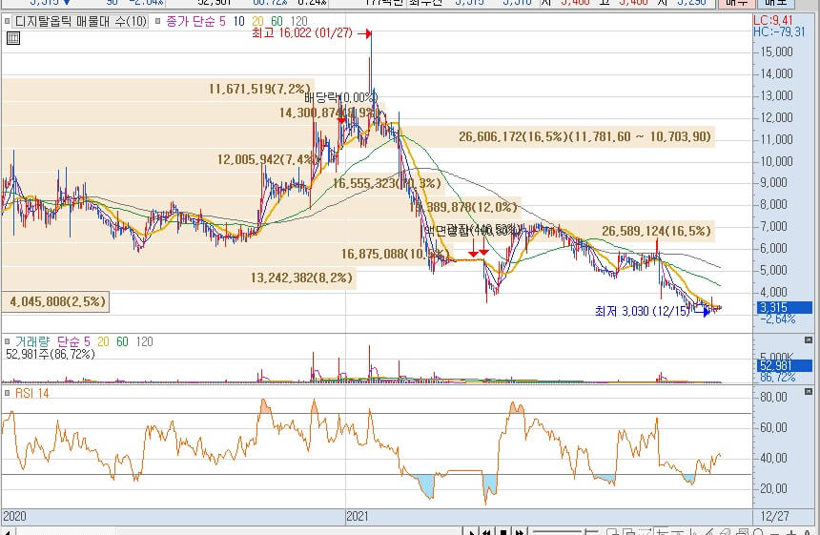Select volume profile label 26,589,124(16.5%)
This screenshot has height=535, width=820.
[656, 231]
